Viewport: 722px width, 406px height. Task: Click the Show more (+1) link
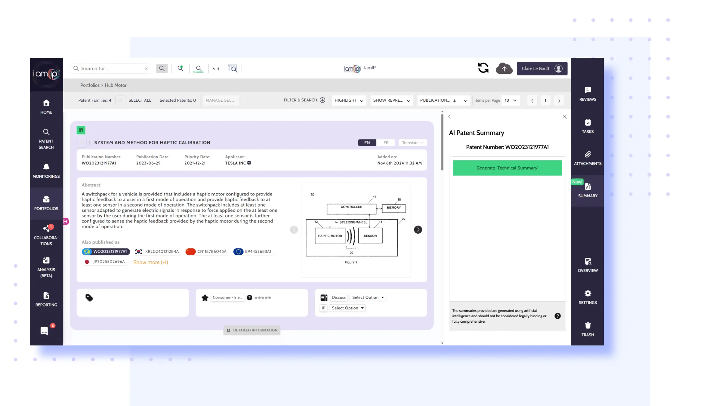click(x=150, y=262)
